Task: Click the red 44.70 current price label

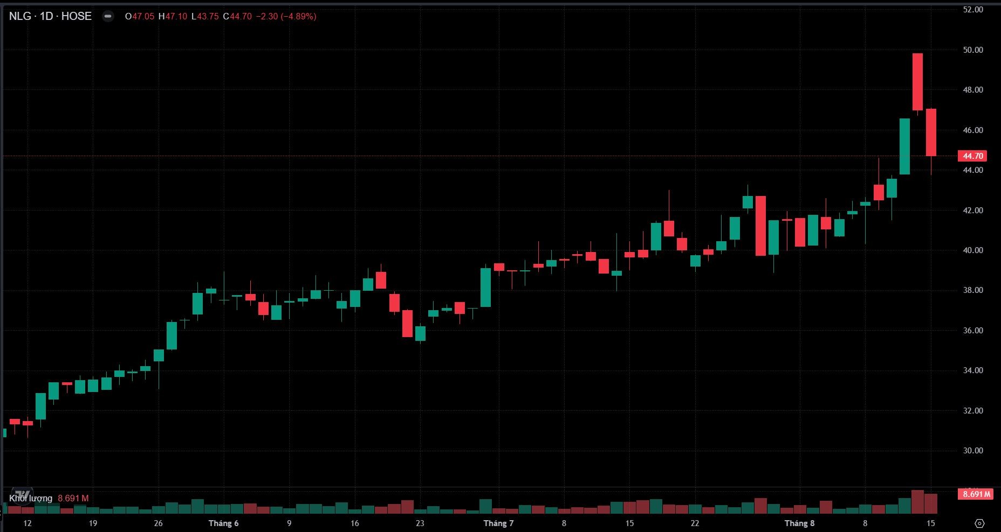Action: [972, 156]
